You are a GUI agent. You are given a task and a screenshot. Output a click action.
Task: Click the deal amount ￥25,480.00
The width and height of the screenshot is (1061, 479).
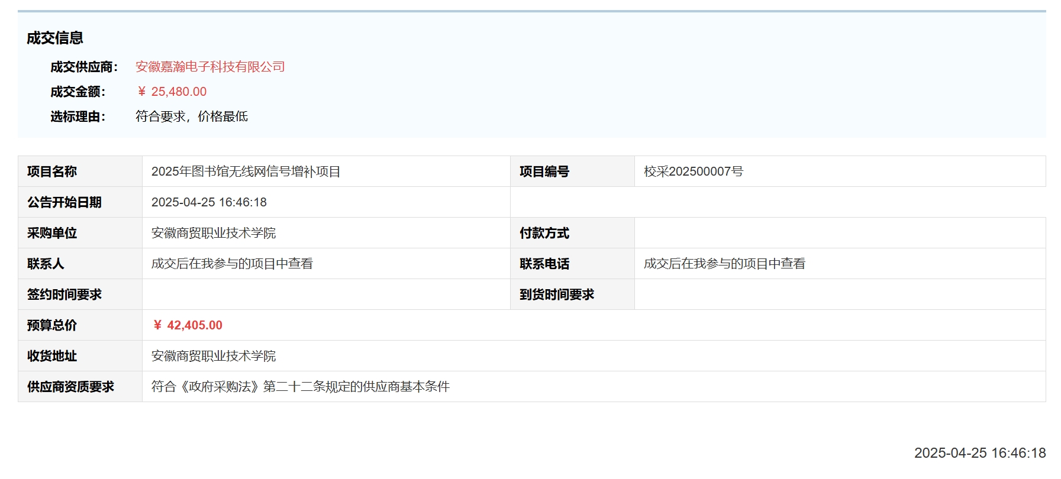(172, 92)
